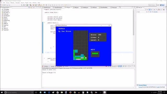Screen dimensions: 167x94
Task: Switch to the Piece.java editor tab
Action: [114, 8]
